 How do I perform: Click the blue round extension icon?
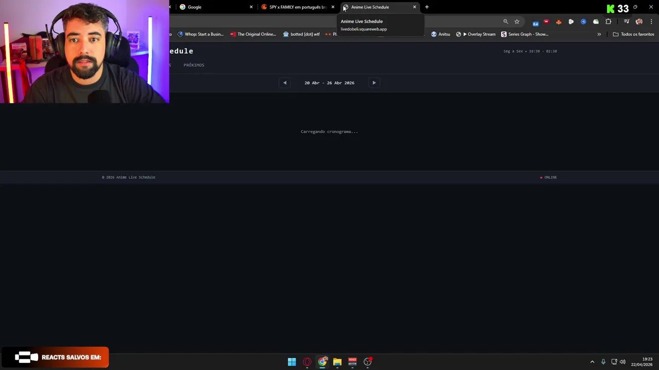[x=583, y=22]
